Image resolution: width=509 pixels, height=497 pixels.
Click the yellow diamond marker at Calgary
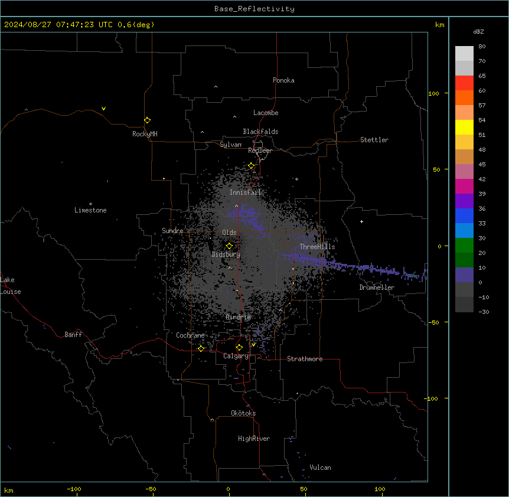coord(239,348)
